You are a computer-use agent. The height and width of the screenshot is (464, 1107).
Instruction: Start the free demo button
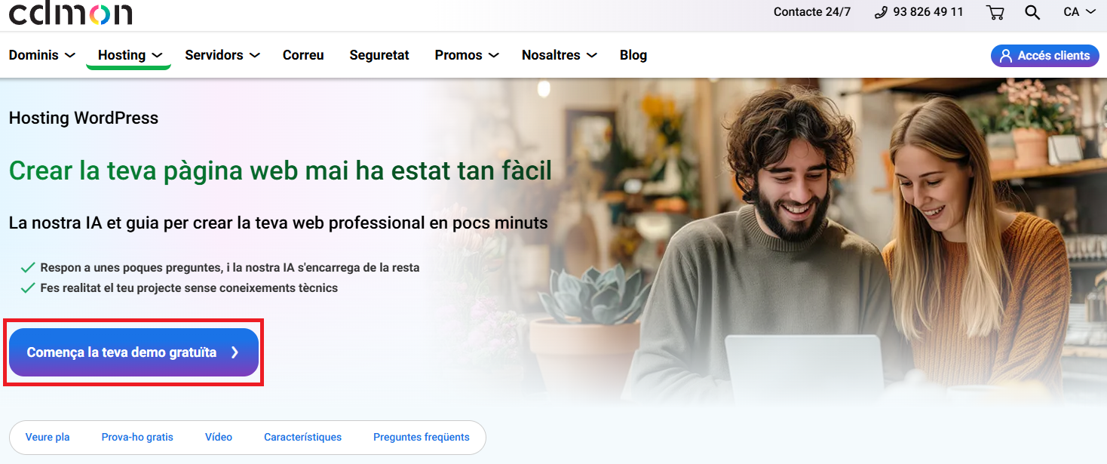click(x=133, y=352)
